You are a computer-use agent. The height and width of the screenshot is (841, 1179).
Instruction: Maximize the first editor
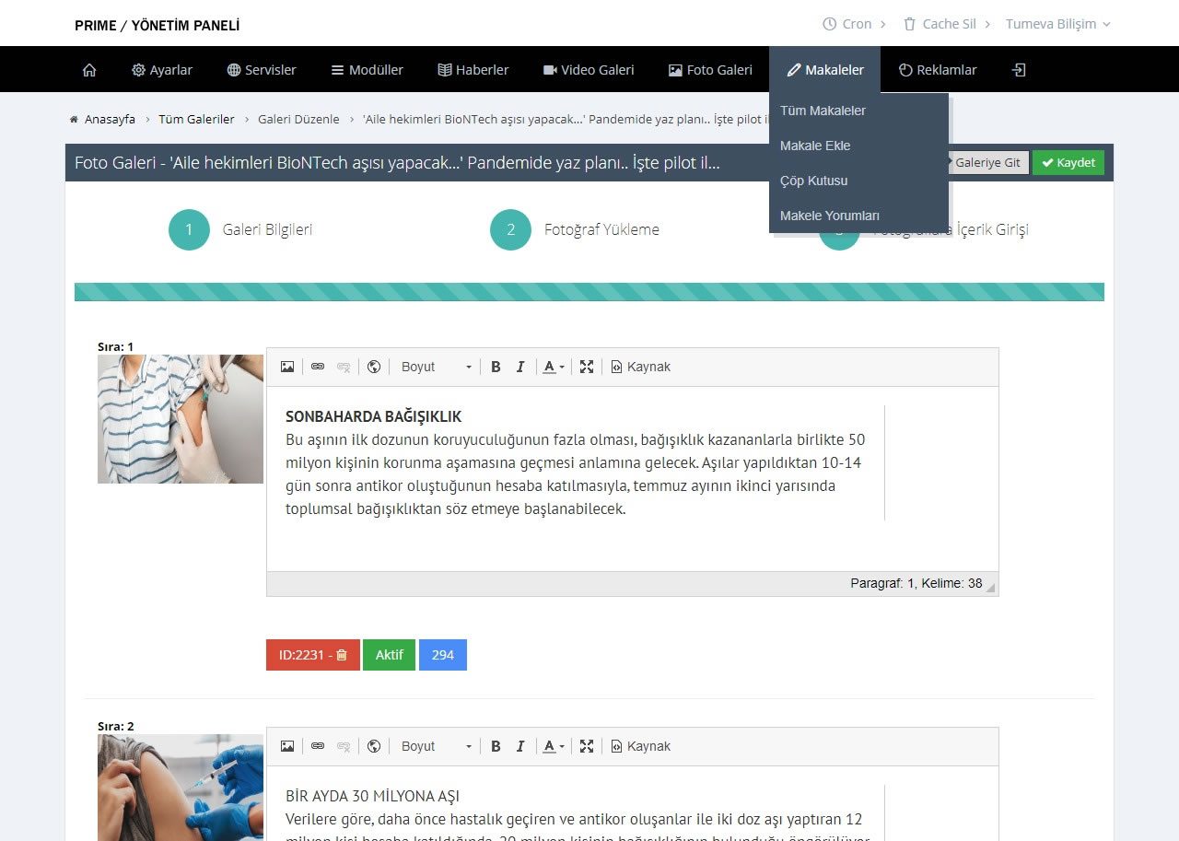coord(587,367)
